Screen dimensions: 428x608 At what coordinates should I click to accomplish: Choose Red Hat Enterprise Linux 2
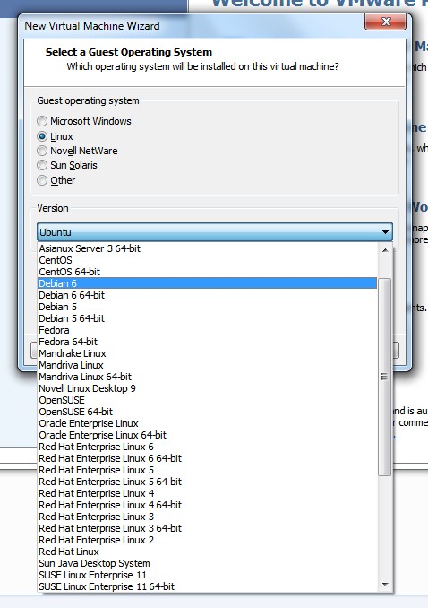coord(207,540)
